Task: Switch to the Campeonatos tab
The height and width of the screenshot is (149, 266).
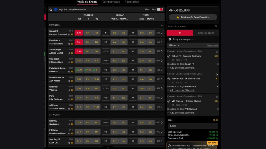Action: point(111,2)
